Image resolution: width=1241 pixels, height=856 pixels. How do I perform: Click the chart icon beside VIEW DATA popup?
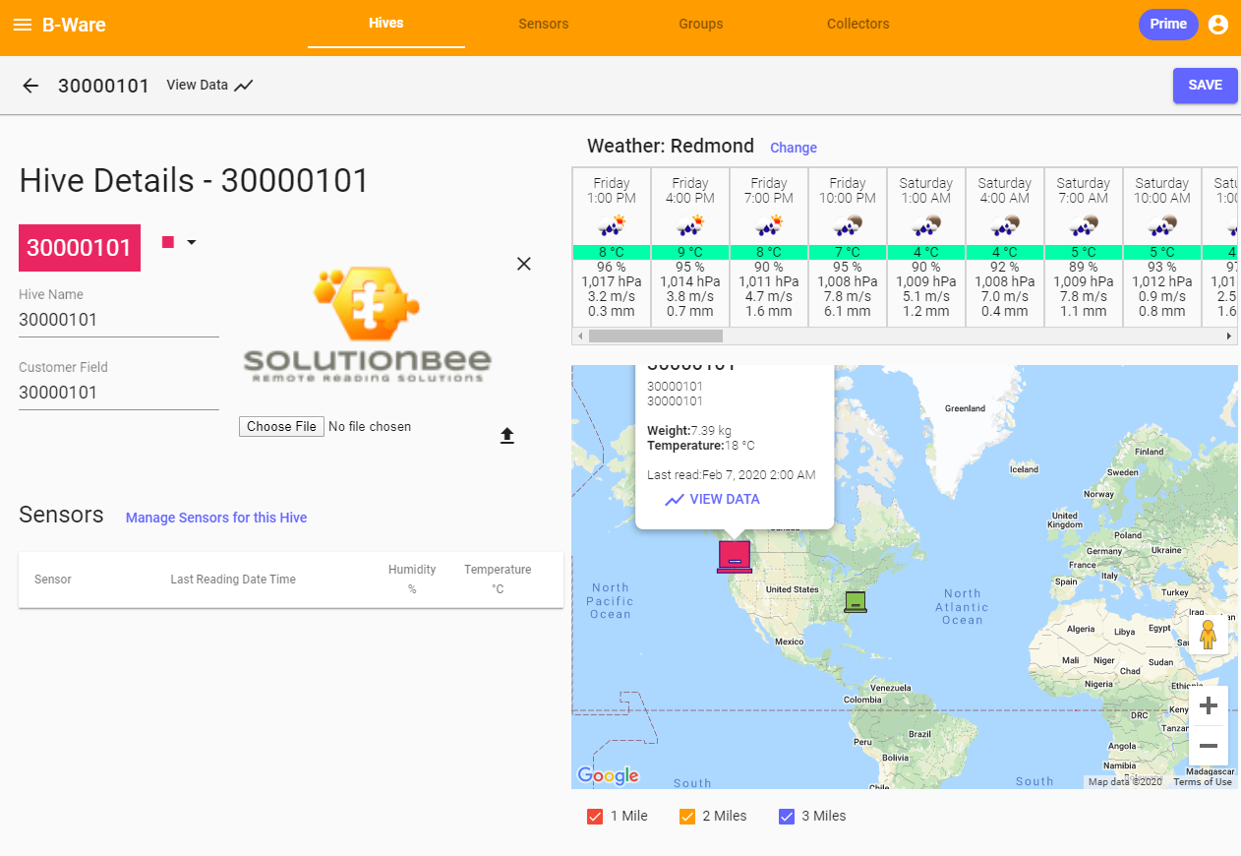[x=675, y=500]
